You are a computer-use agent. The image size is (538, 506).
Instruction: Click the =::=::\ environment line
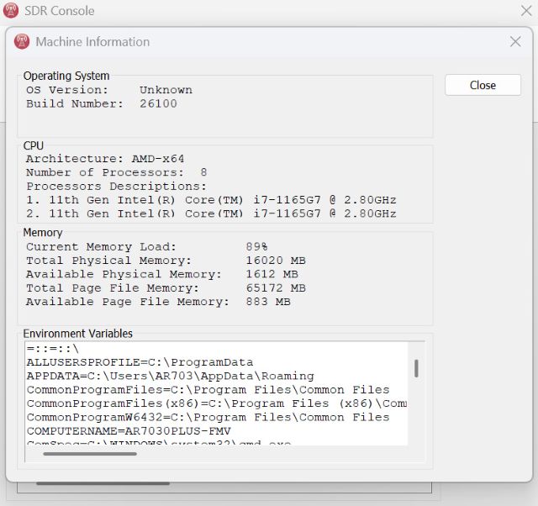pyautogui.click(x=53, y=349)
